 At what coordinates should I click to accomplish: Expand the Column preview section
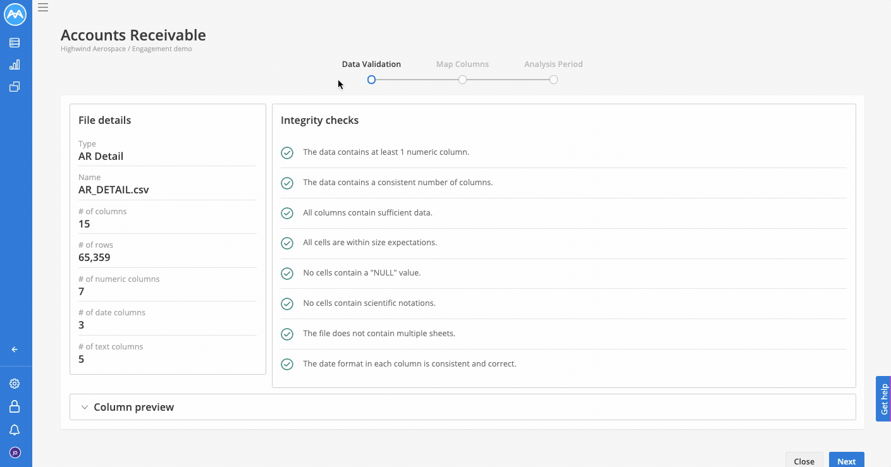tap(462, 407)
